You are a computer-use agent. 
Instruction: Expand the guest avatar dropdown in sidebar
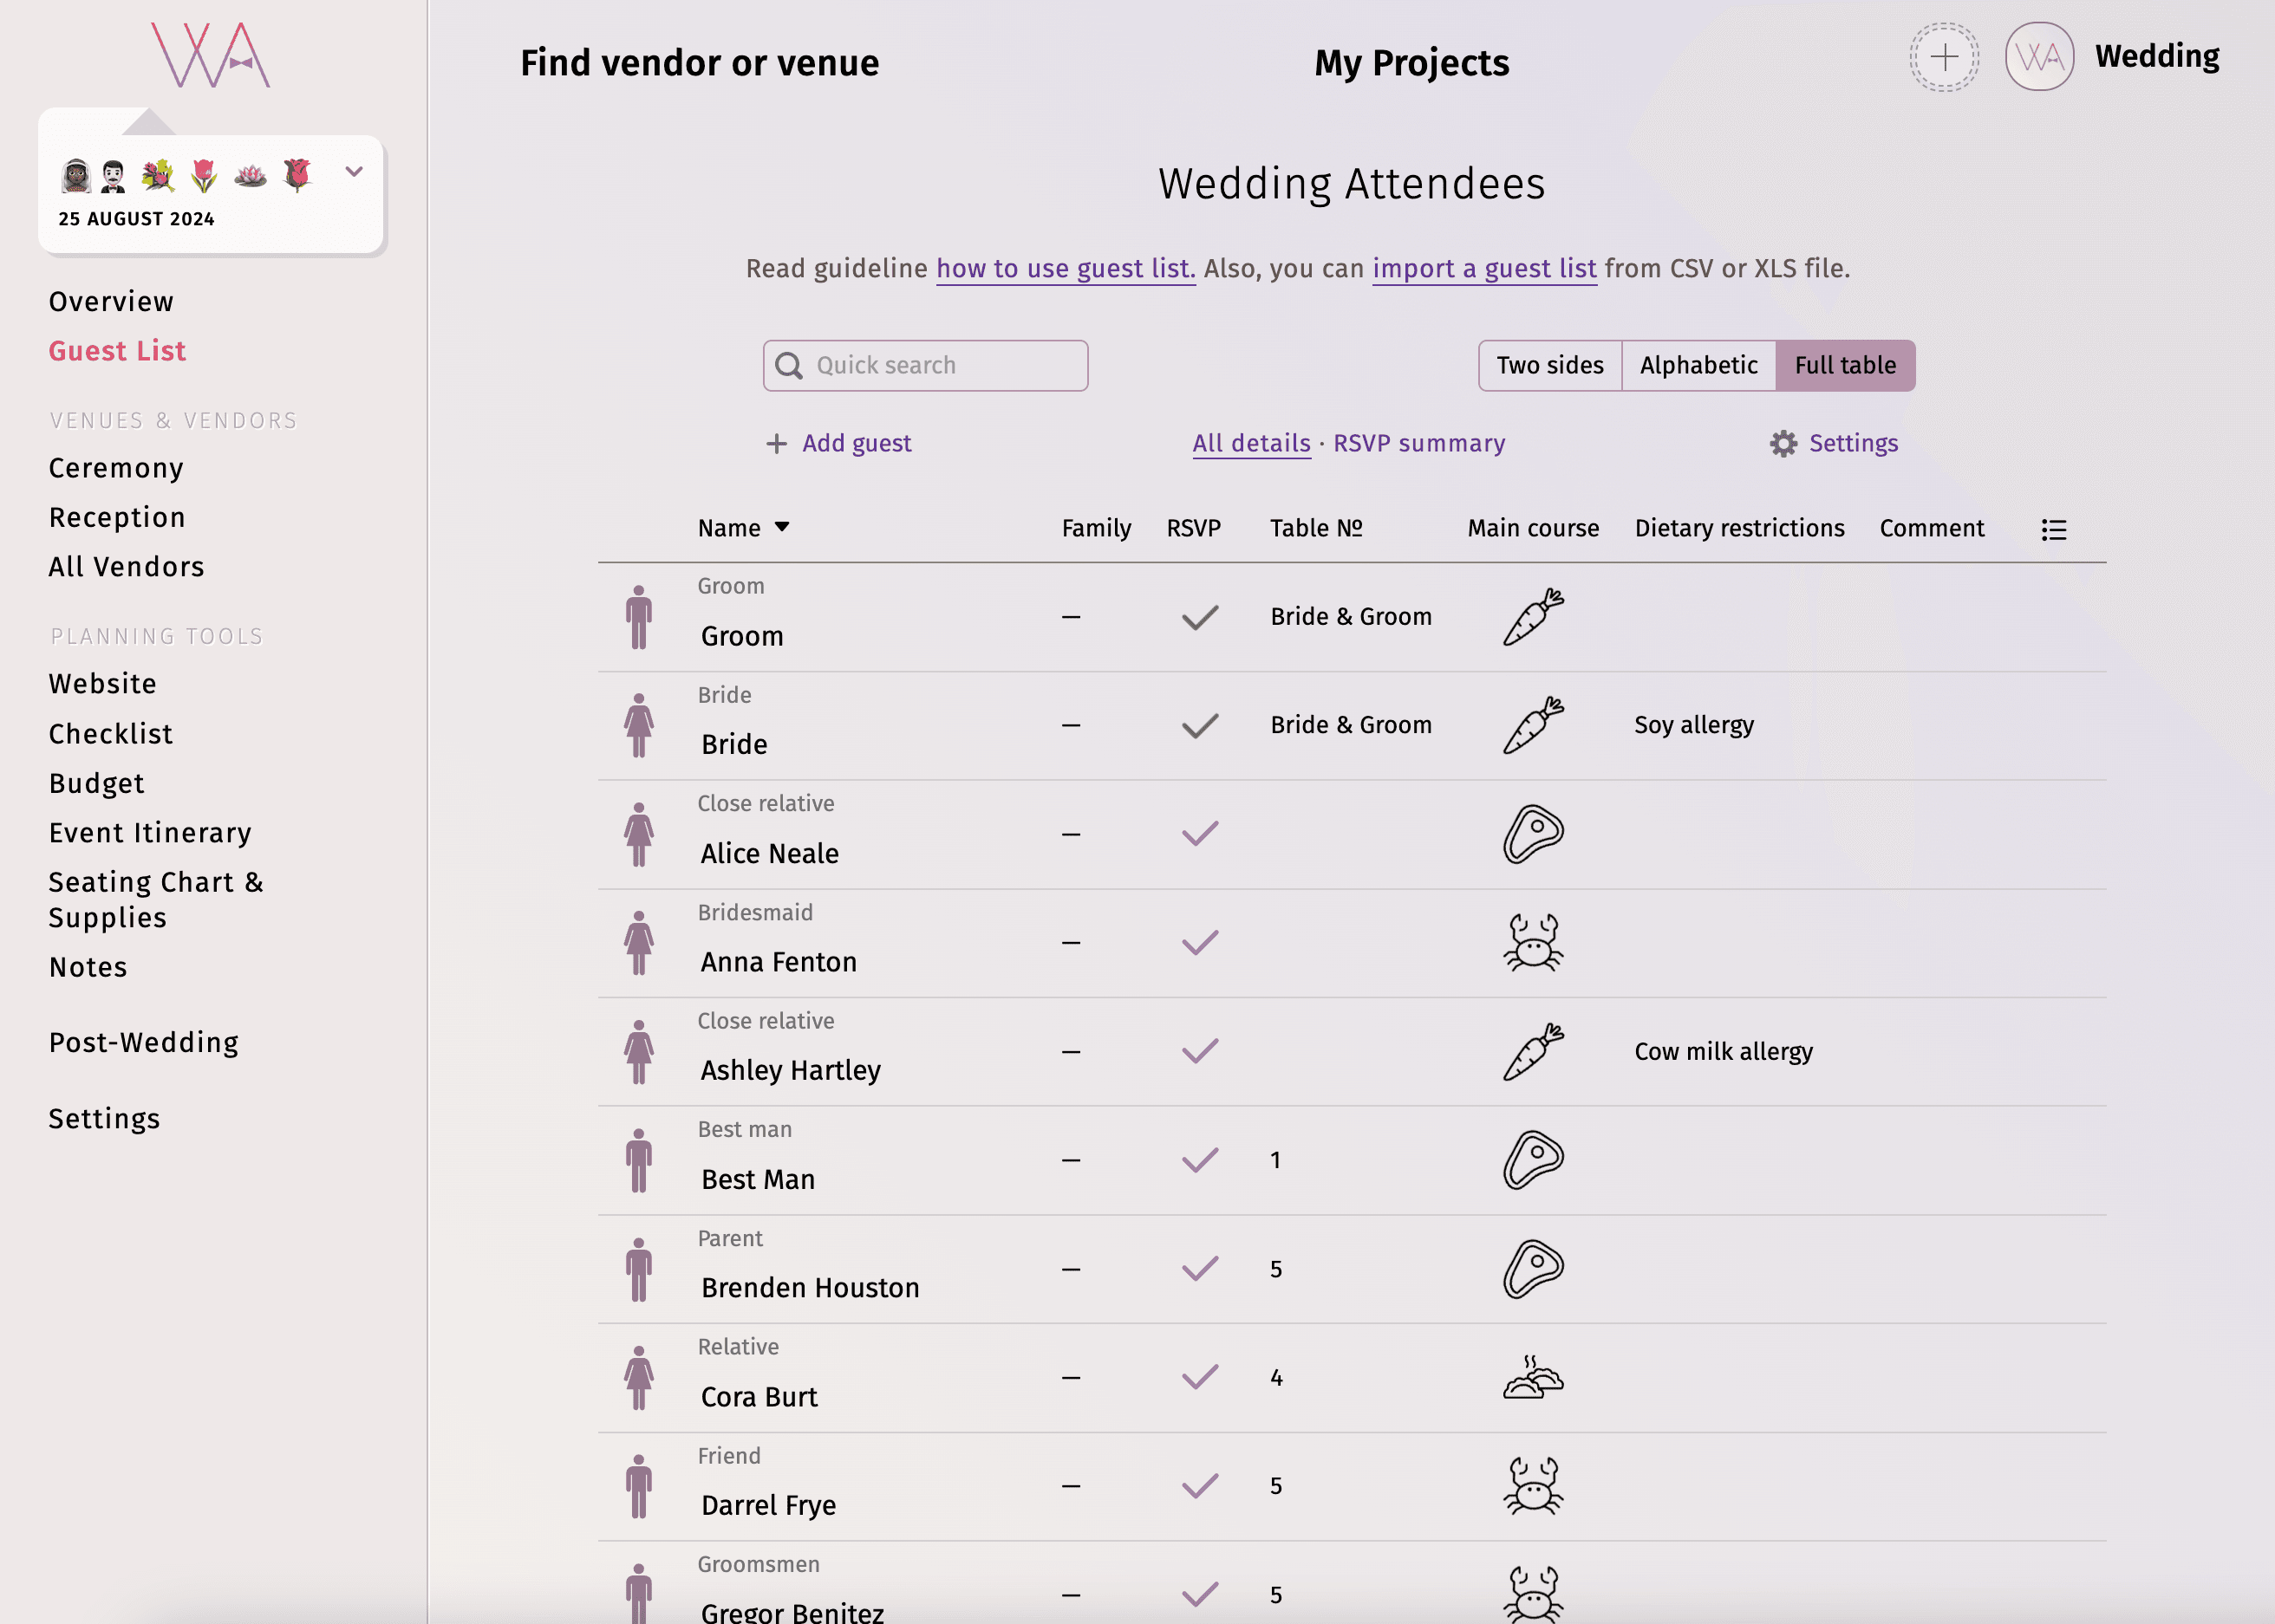click(x=352, y=171)
